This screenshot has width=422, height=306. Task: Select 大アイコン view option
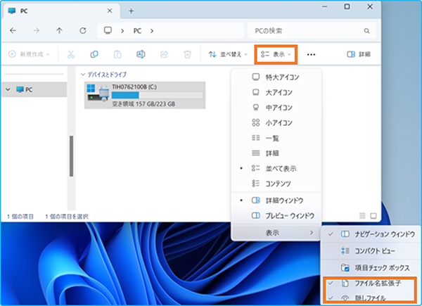coord(276,93)
